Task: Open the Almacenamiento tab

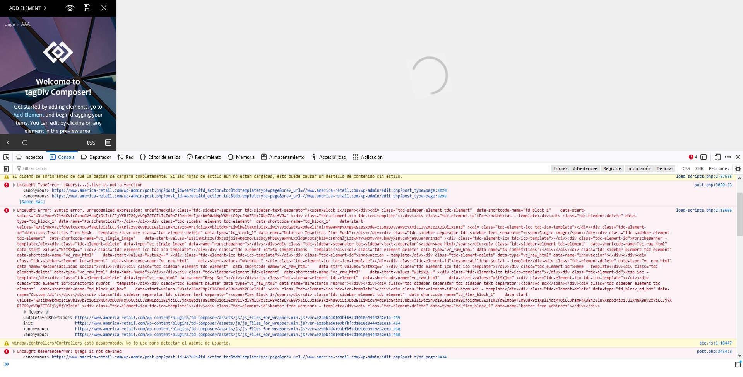Action: pyautogui.click(x=282, y=157)
